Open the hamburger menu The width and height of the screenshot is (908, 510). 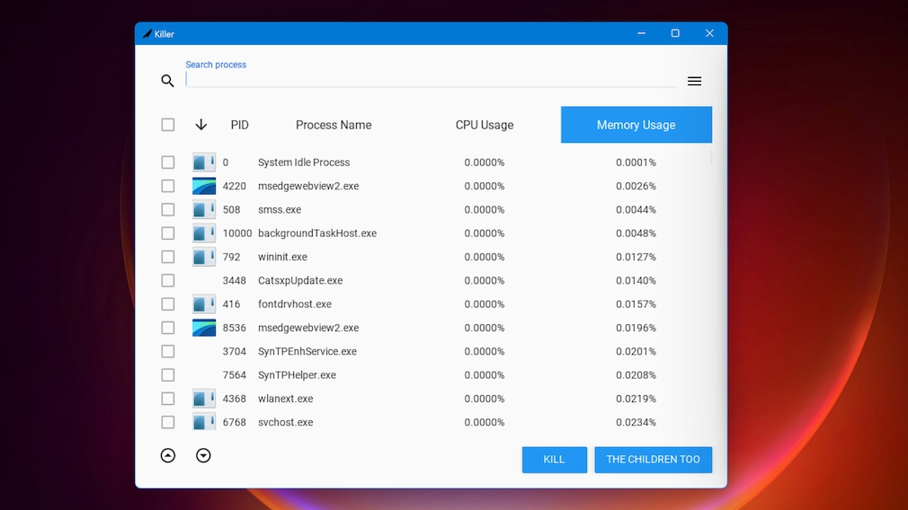(694, 81)
